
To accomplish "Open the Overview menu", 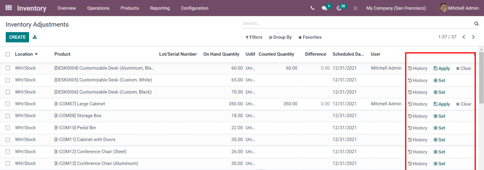I will pos(67,8).
